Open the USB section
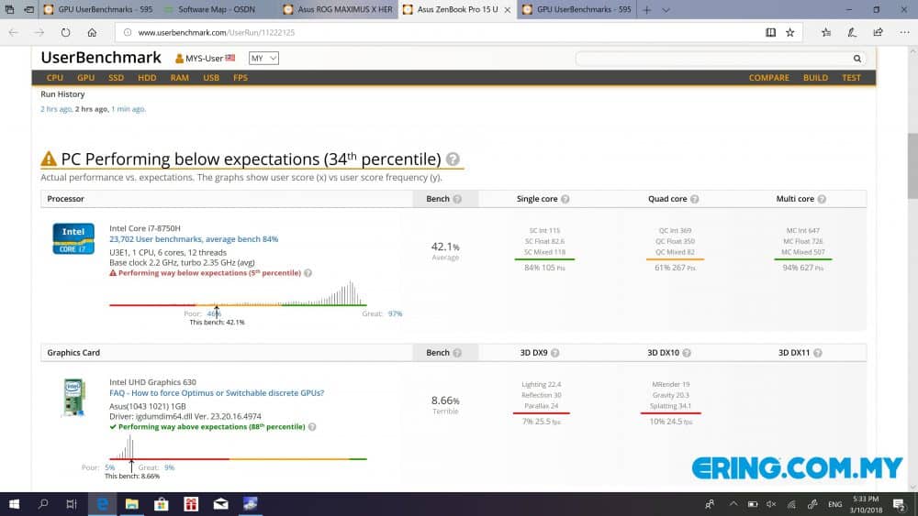Viewport: 918px width, 516px height. point(211,78)
